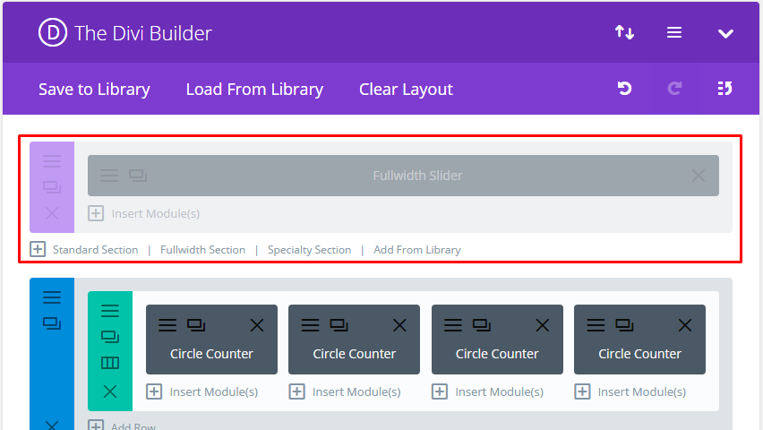Open settings of the blue standard section
This screenshot has width=763, height=430.
(x=52, y=297)
